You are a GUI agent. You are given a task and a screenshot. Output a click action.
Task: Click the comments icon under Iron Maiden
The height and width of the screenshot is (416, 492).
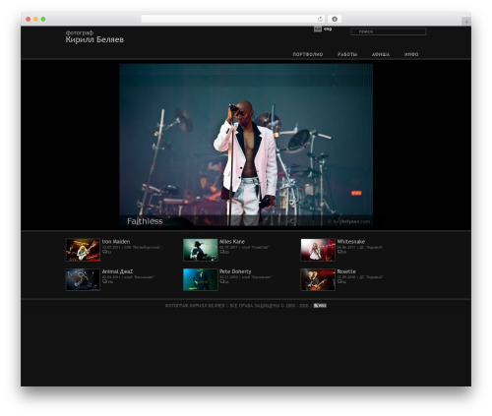104,252
